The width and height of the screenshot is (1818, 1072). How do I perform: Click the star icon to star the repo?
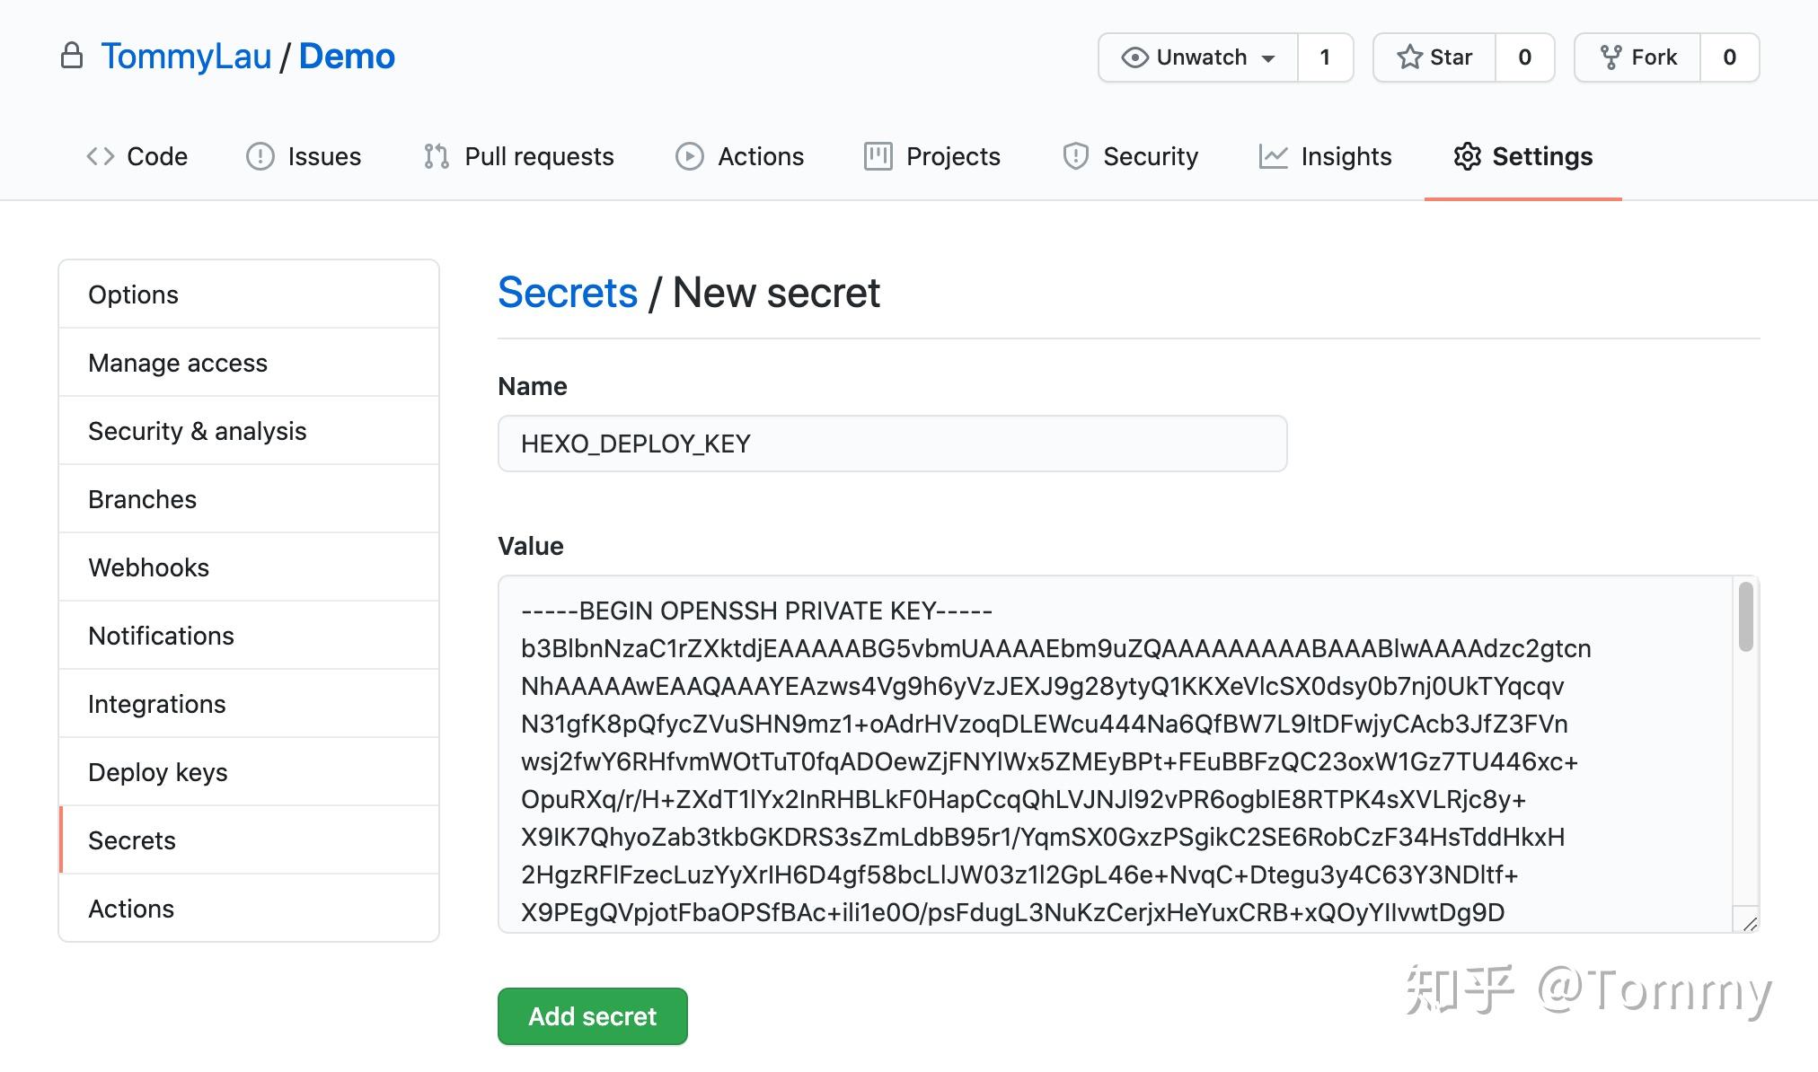point(1409,57)
